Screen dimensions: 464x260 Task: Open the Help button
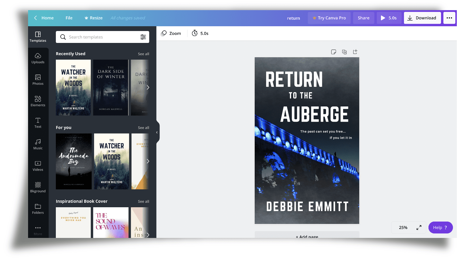[440, 227]
